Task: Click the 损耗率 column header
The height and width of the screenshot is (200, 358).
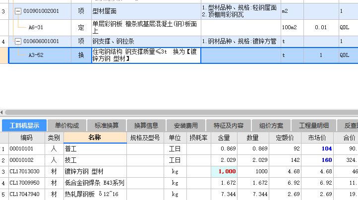Action: click(199, 138)
